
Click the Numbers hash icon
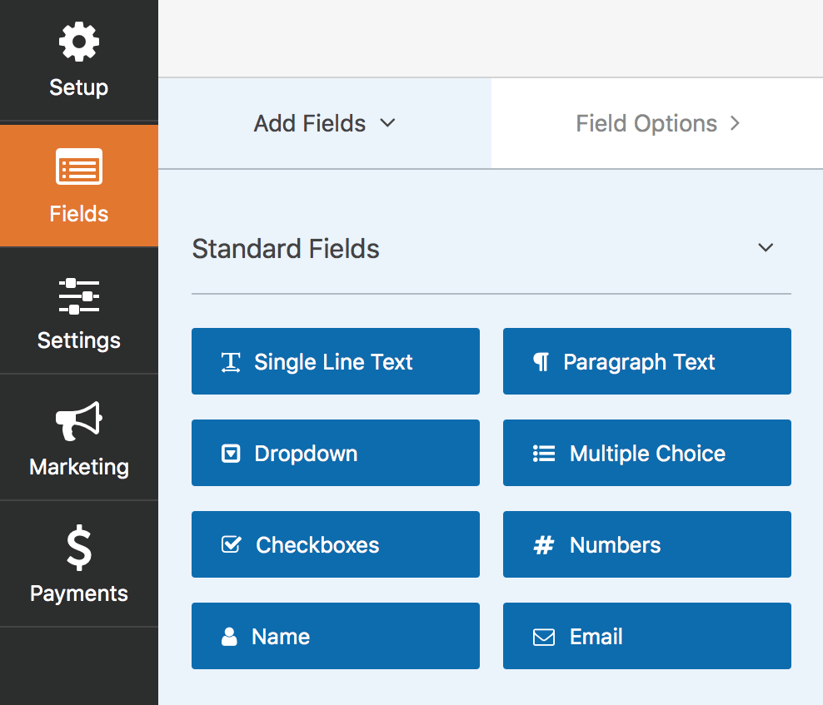point(544,545)
